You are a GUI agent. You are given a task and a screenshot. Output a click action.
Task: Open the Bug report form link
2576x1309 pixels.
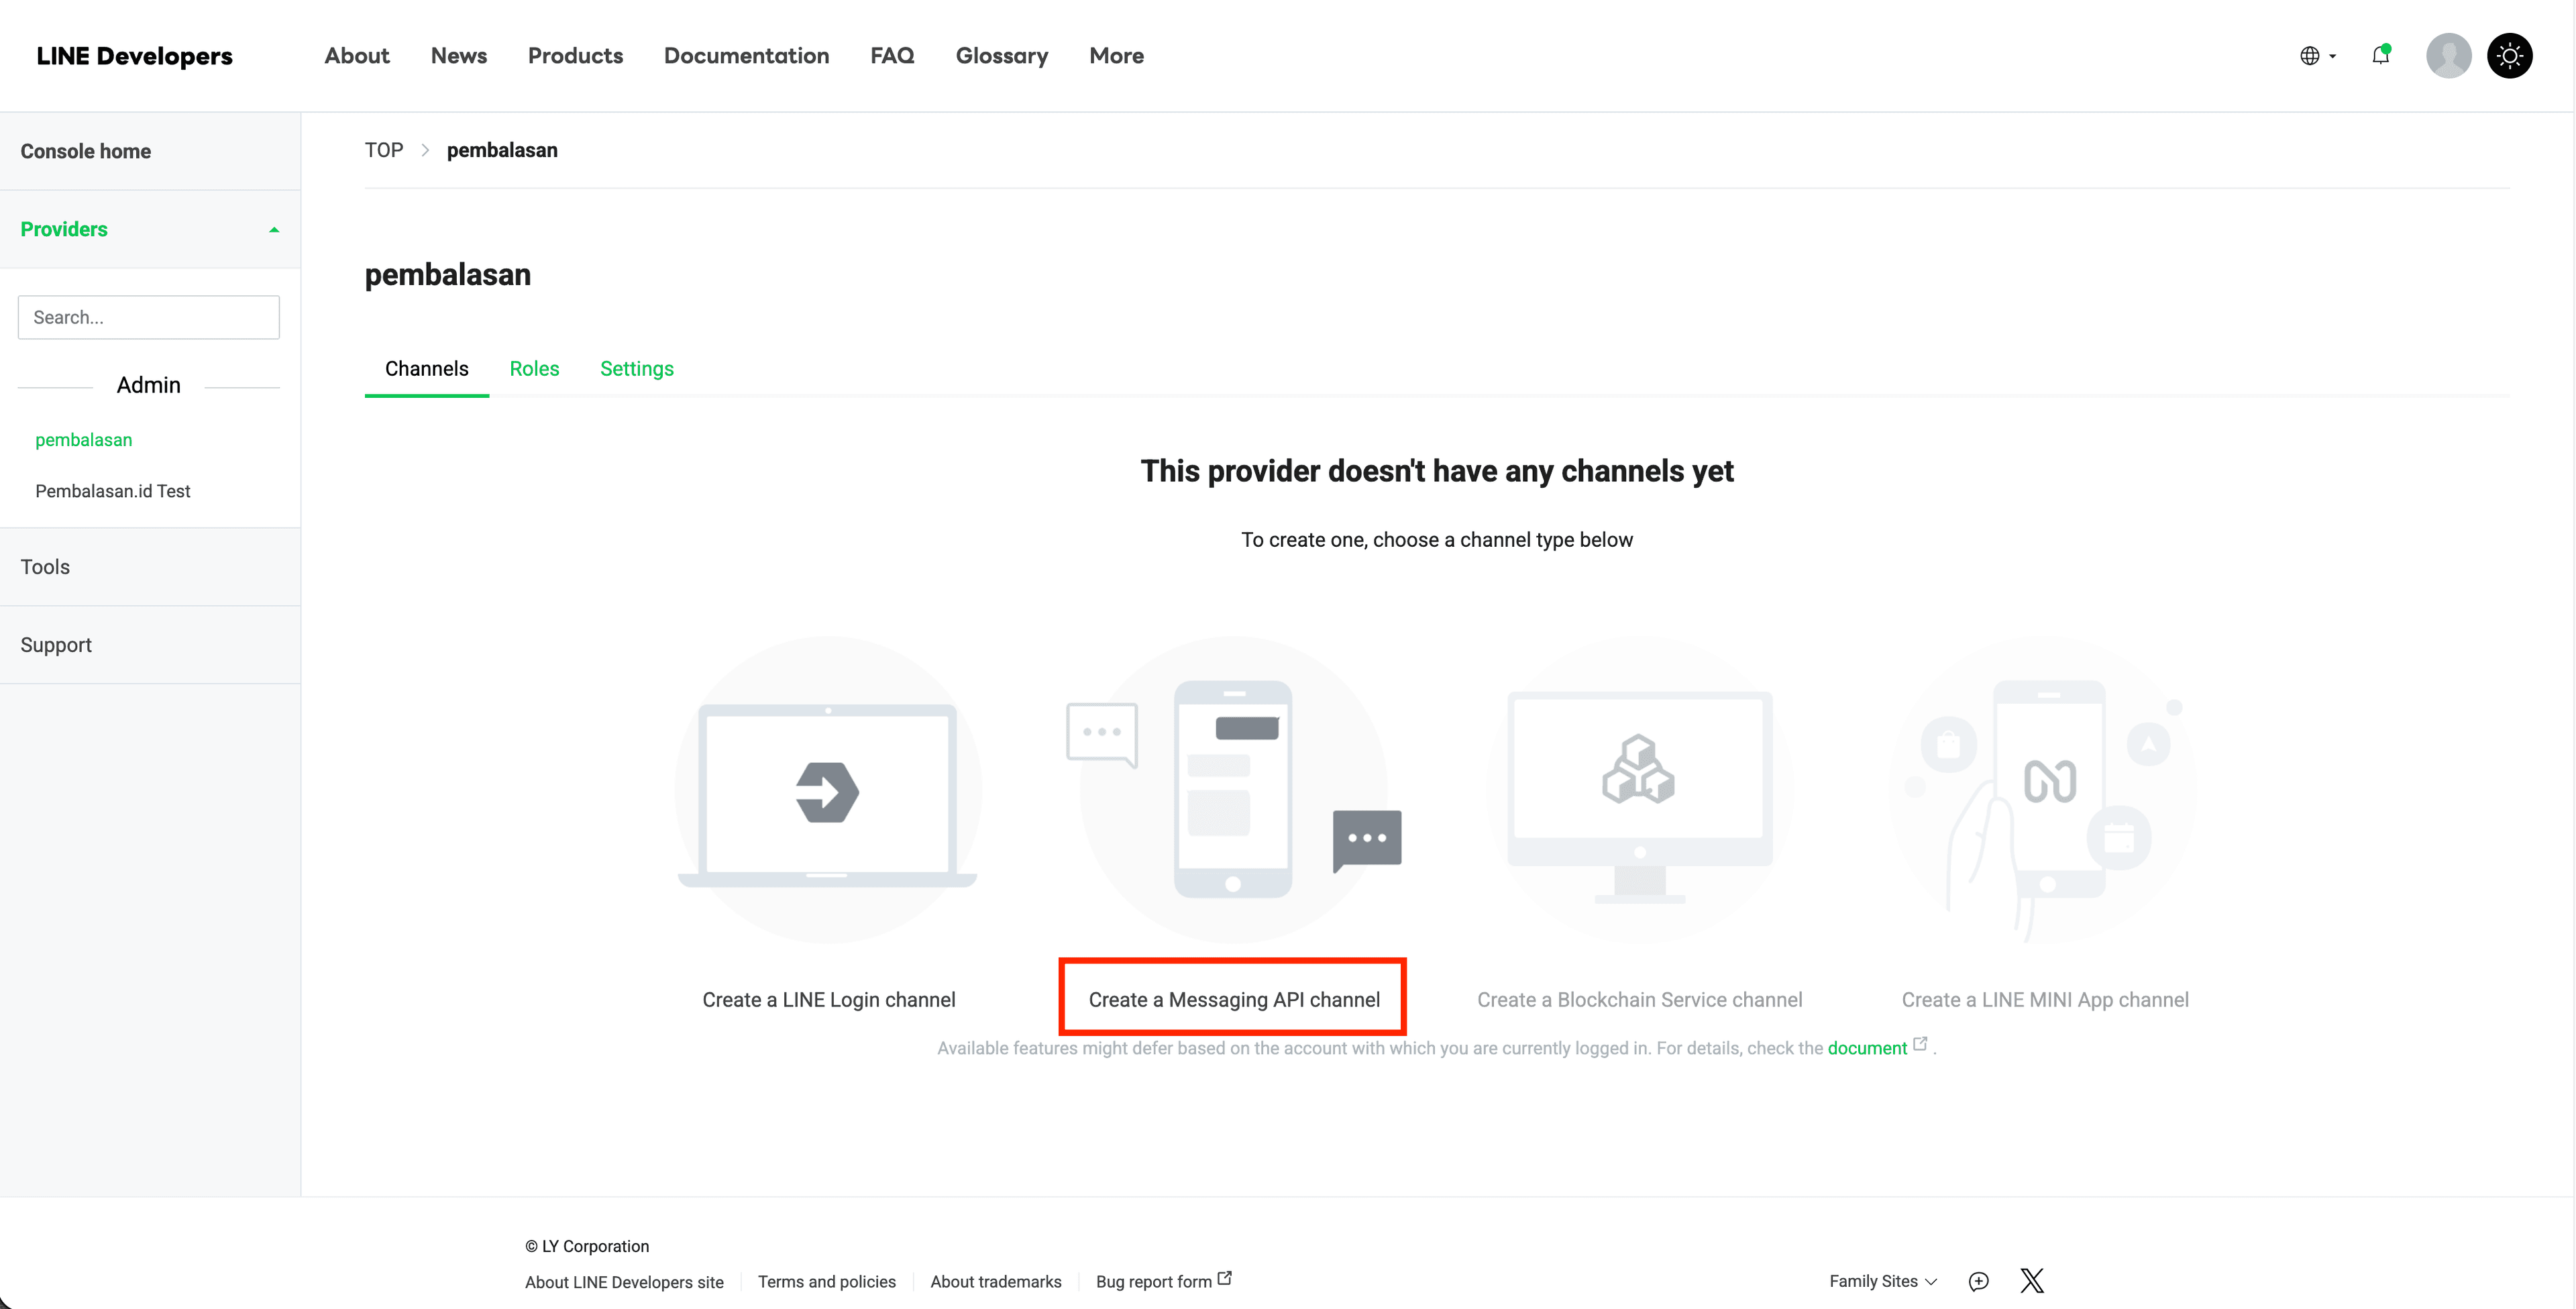point(1164,1281)
